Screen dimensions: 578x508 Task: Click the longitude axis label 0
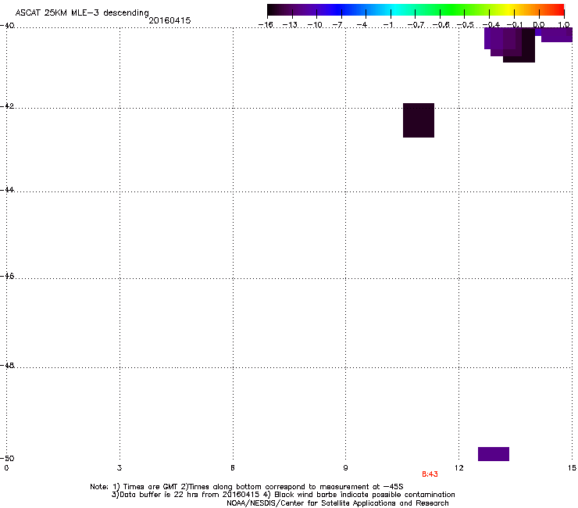pos(6,468)
